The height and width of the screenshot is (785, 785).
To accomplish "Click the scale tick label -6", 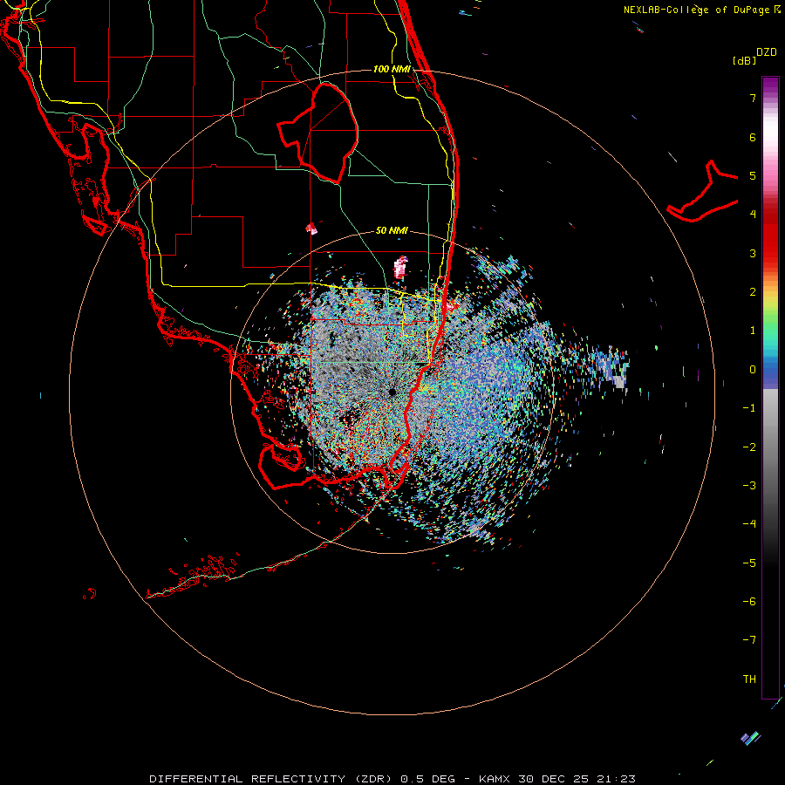I will tap(749, 602).
